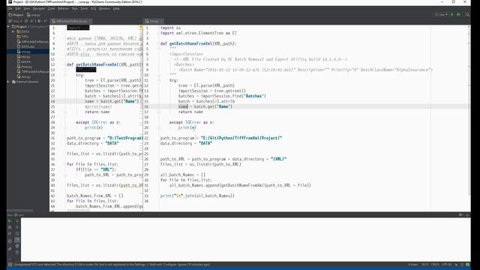Screen dimensions: 480x270
Task: Click Add root link in status message
Action: [154, 265]
